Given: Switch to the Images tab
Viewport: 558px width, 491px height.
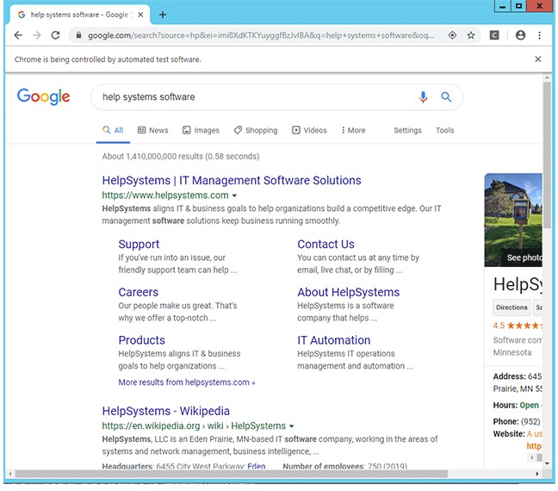Looking at the screenshot, I should [x=201, y=130].
